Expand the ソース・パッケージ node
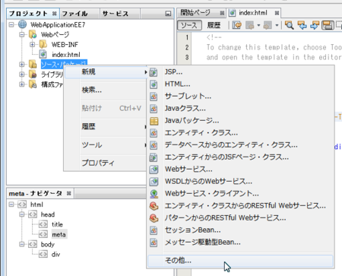 pos(22,65)
